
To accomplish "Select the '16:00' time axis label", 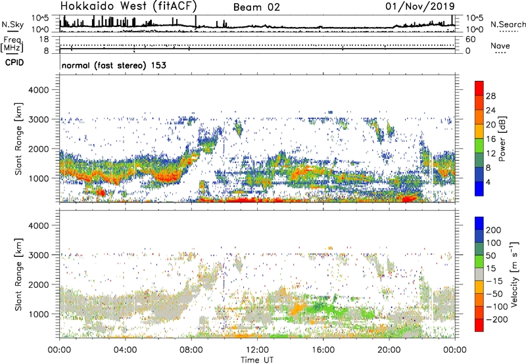I will pos(323,350).
